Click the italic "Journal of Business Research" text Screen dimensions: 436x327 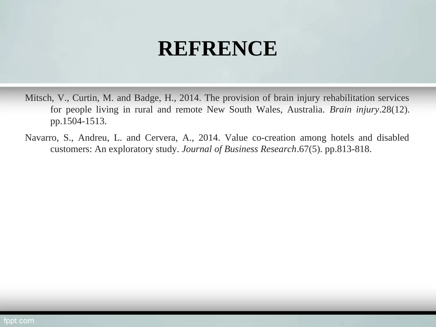[x=239, y=149]
